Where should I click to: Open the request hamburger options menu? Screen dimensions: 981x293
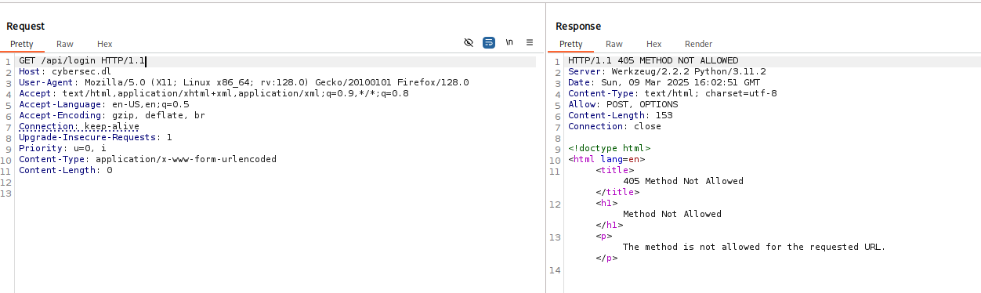530,42
